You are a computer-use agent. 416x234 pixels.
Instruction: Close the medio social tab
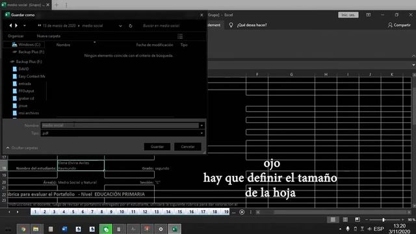tap(47, 5)
